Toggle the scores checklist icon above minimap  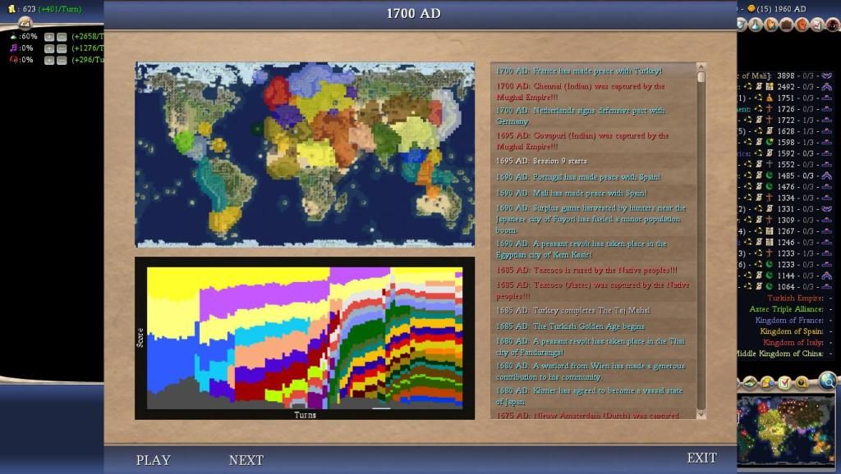(x=784, y=383)
